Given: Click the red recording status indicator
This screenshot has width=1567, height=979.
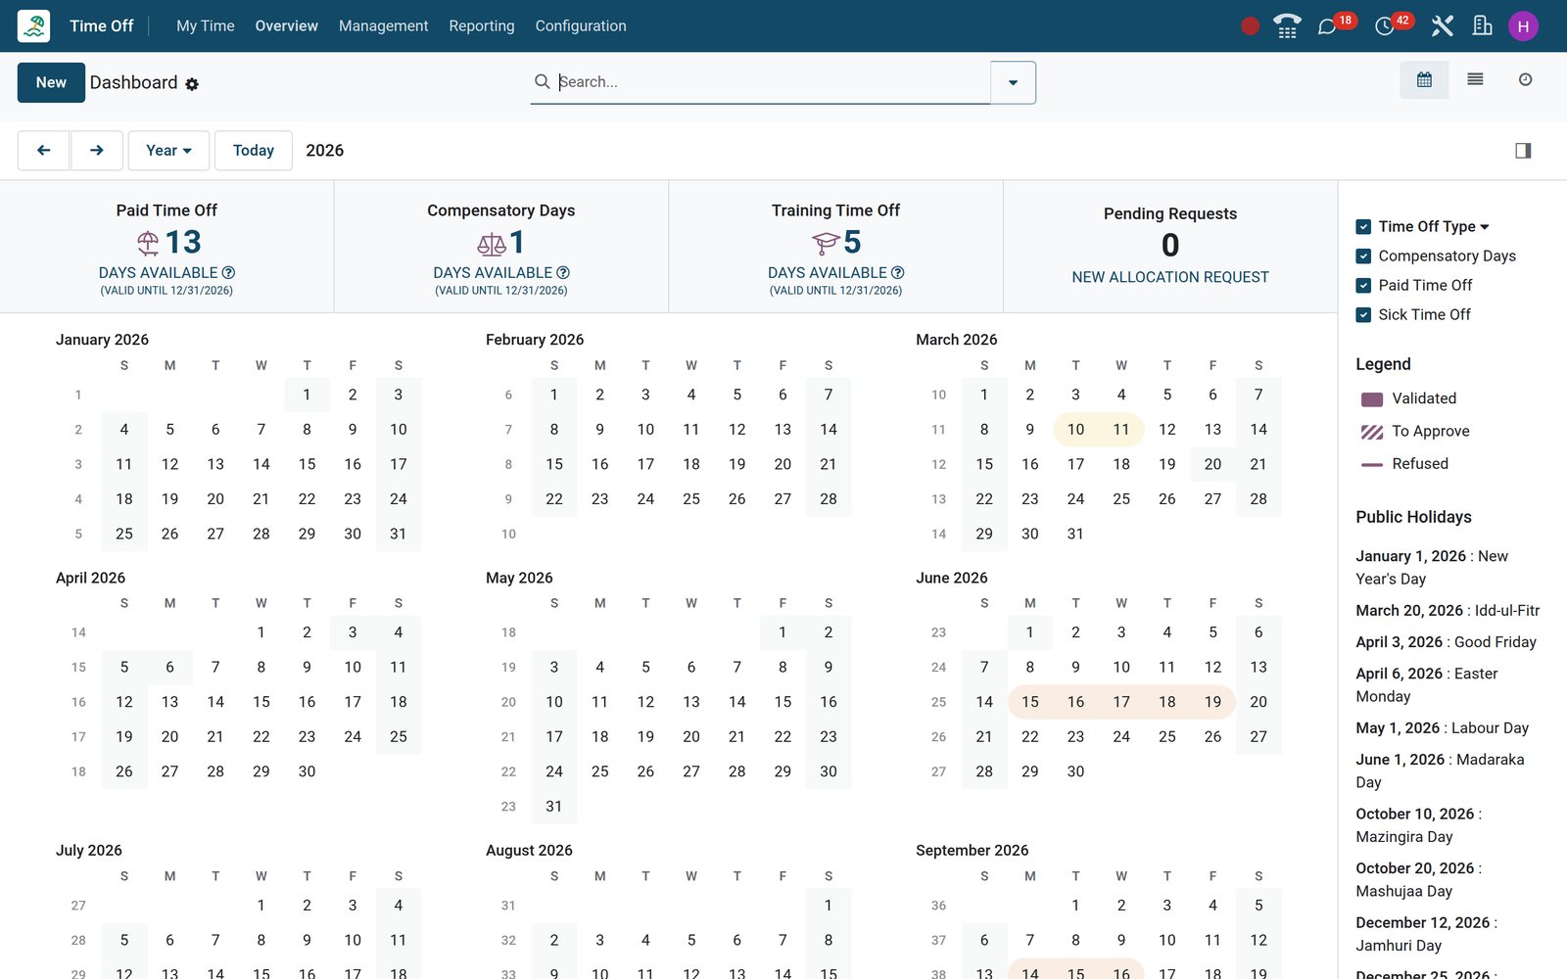Looking at the screenshot, I should click(1250, 26).
